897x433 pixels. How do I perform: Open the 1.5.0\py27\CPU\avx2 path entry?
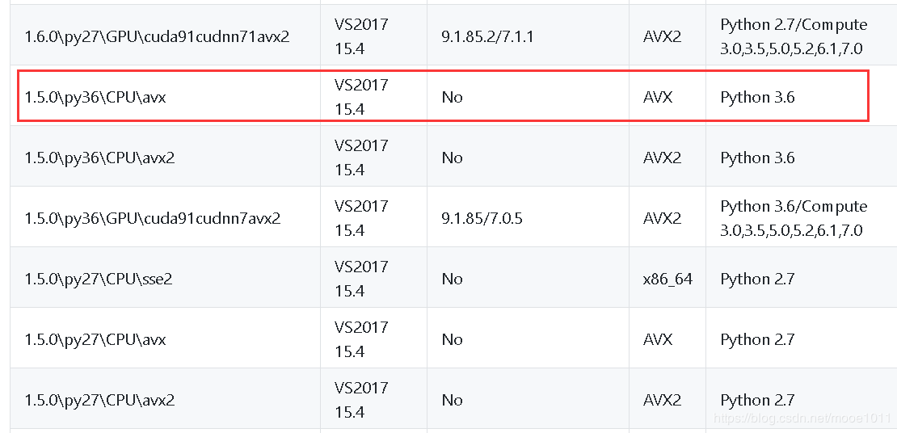[x=99, y=400]
